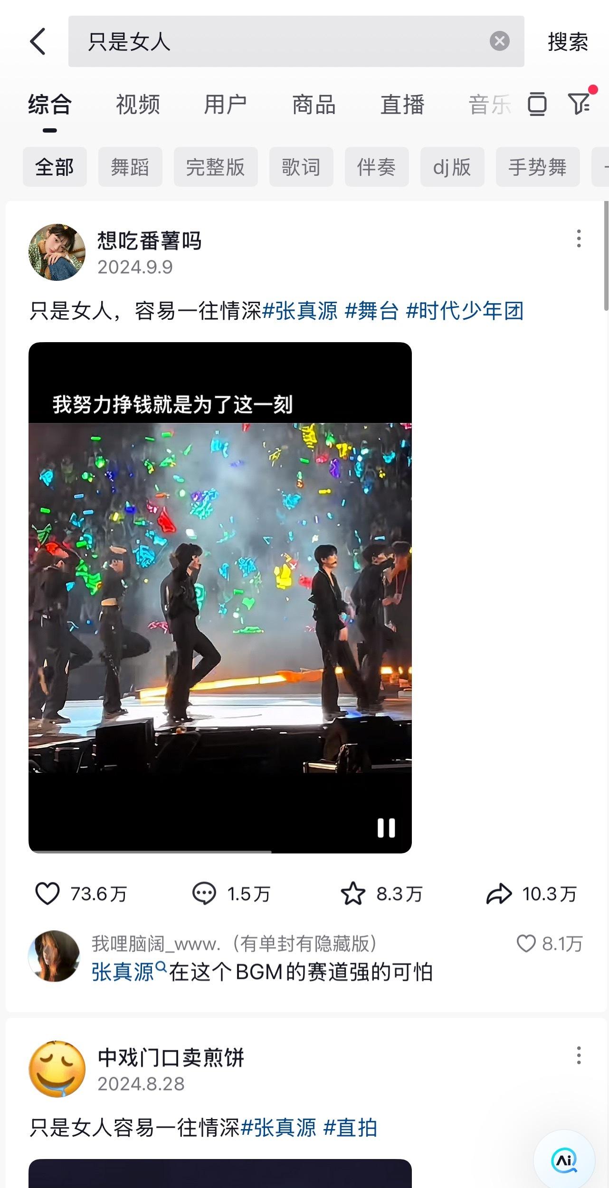
Task: Pause the playing video
Action: coord(386,828)
